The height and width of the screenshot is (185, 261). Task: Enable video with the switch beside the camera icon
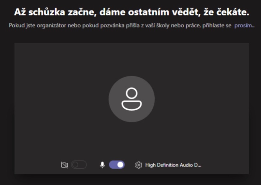click(79, 165)
